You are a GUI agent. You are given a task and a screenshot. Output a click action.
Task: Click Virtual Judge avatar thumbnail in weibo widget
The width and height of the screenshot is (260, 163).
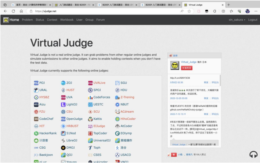click(175, 66)
